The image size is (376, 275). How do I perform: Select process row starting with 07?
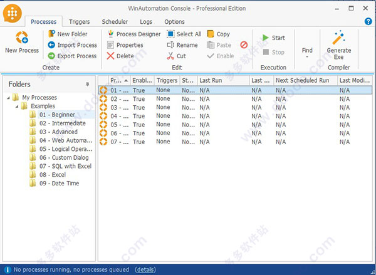click(235, 142)
